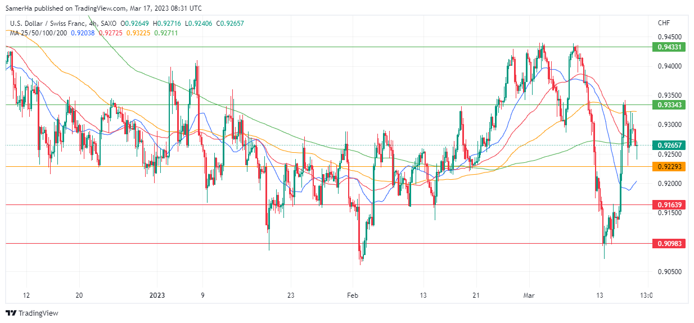Click the red MA value 0.92725
This screenshot has width=694, height=323.
pos(111,33)
